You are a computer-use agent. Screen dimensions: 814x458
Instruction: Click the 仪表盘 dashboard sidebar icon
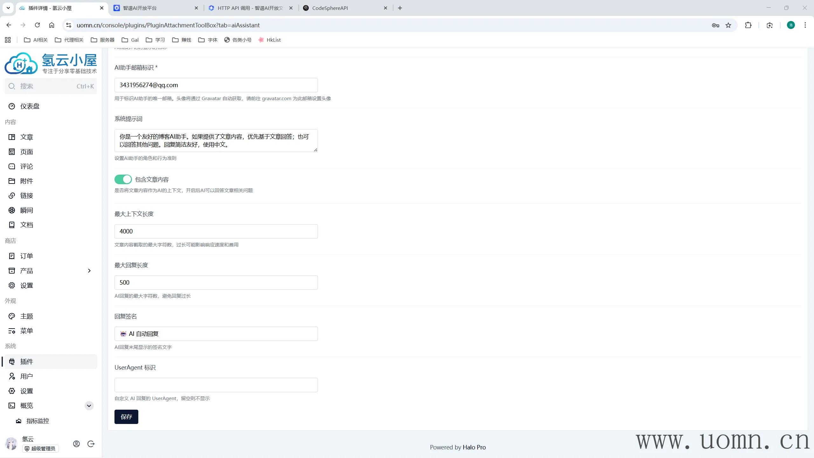point(12,106)
